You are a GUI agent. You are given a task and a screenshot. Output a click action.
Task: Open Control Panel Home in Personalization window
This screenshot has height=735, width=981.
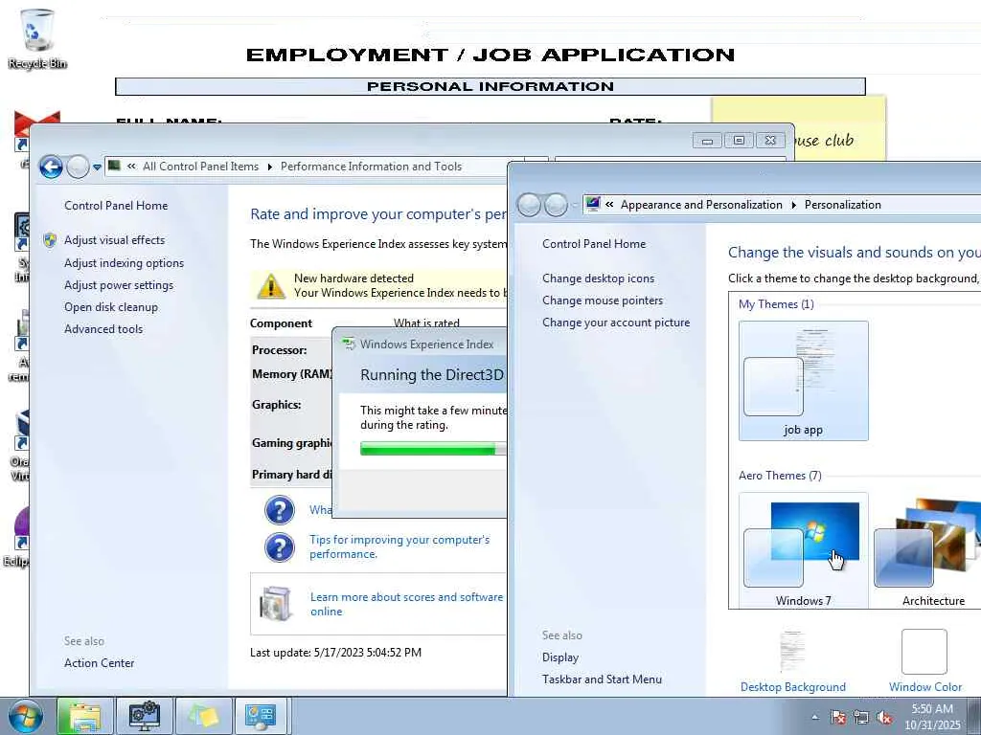594,244
